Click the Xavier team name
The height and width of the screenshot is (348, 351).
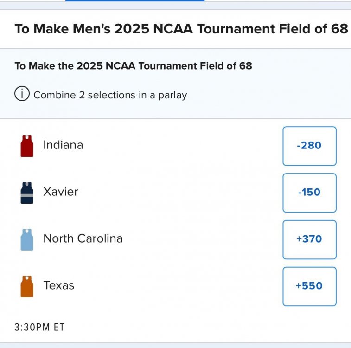61,192
